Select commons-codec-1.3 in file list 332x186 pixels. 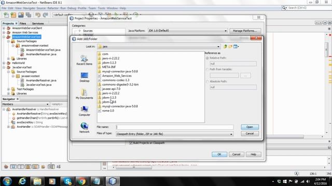[116, 80]
